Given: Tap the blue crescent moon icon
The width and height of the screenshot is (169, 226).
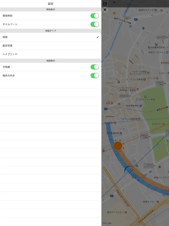Looking at the screenshot, I should pos(128,169).
